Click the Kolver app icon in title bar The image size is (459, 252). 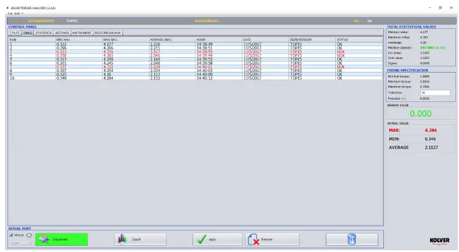(x=7, y=8)
